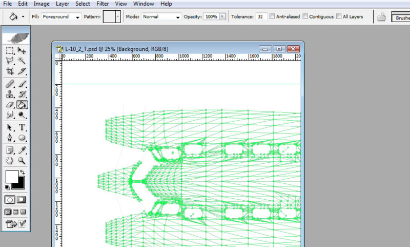Open the tool preset picker arrow
The height and width of the screenshot is (247, 410).
click(23, 17)
